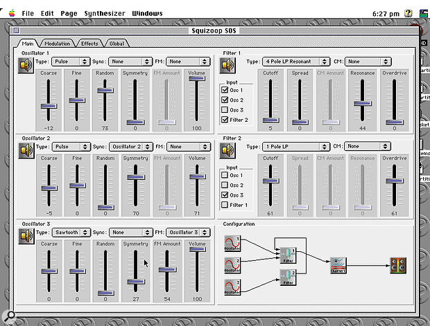Open Oscillator 3 Type dropdown (Sawtooth)
The image size is (430, 326).
coord(71,233)
